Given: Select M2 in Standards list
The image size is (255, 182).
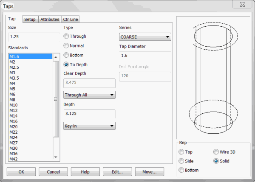Looking at the screenshot, I should [31, 62].
